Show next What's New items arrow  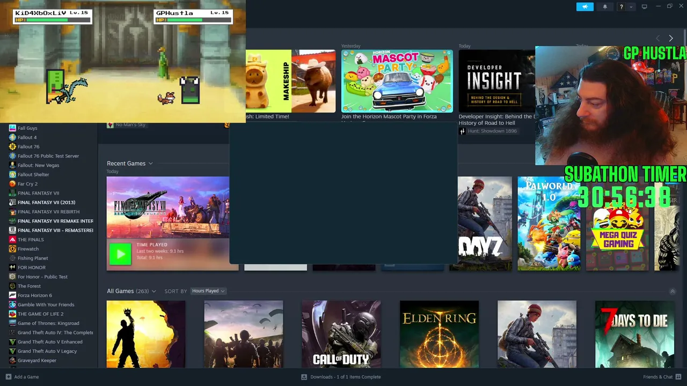tap(671, 38)
